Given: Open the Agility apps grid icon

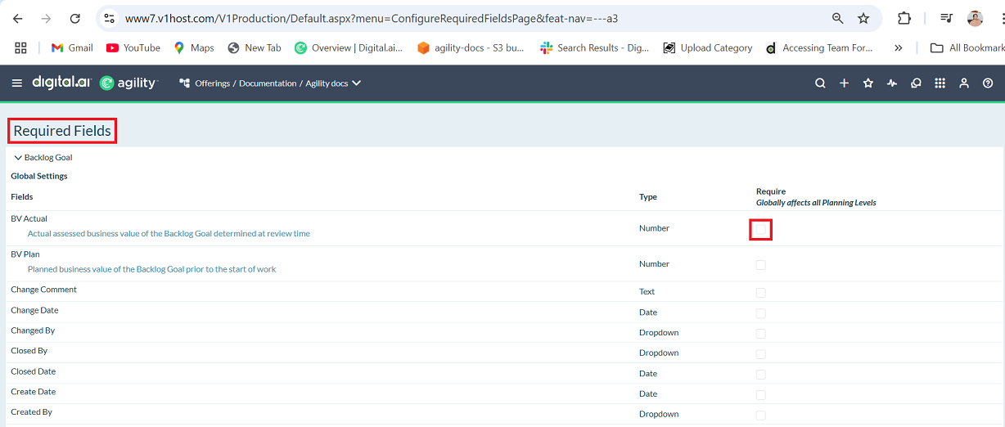Looking at the screenshot, I should point(940,83).
